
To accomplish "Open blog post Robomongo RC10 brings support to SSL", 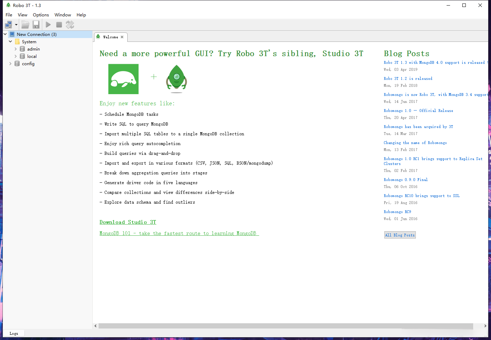I will click(422, 196).
